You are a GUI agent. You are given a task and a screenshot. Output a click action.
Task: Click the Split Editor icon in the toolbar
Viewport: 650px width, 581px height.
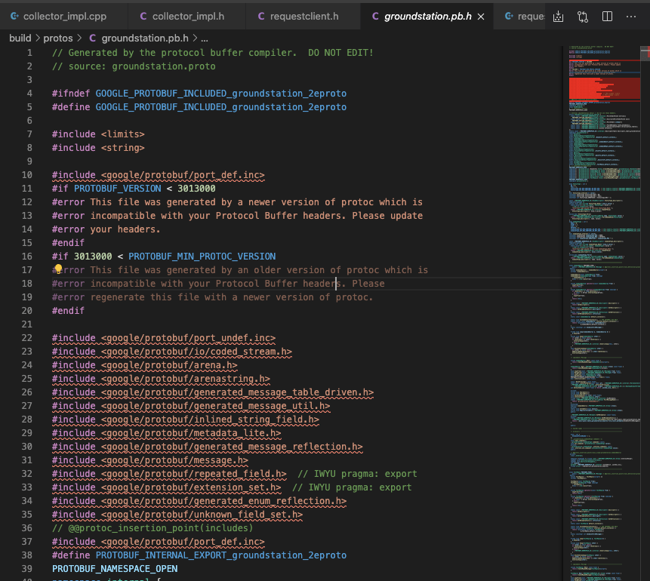pos(607,16)
